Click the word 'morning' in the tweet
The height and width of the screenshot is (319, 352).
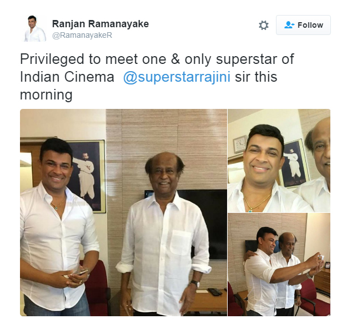click(x=46, y=95)
